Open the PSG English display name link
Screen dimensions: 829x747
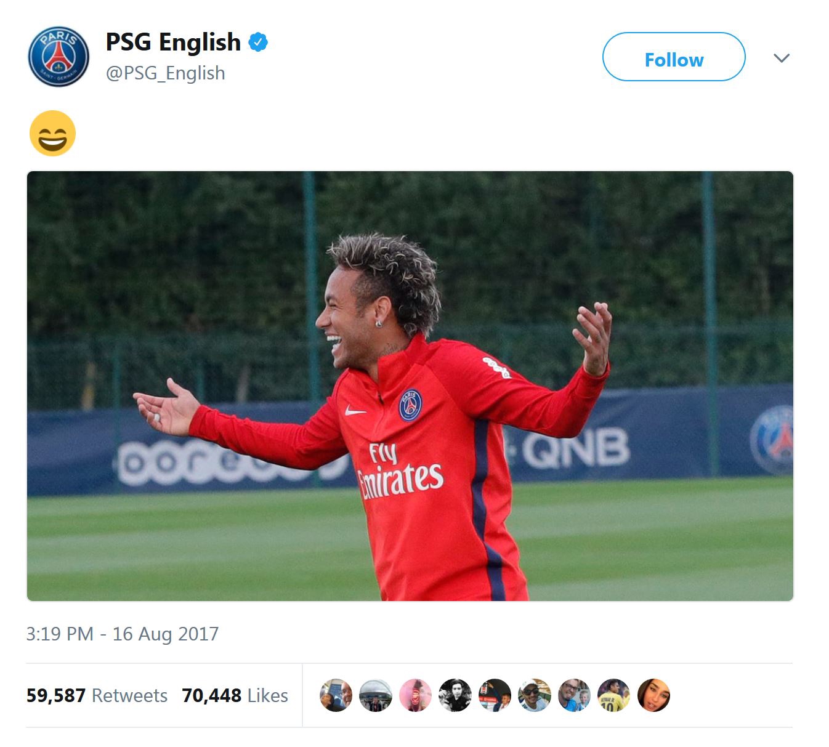click(173, 42)
